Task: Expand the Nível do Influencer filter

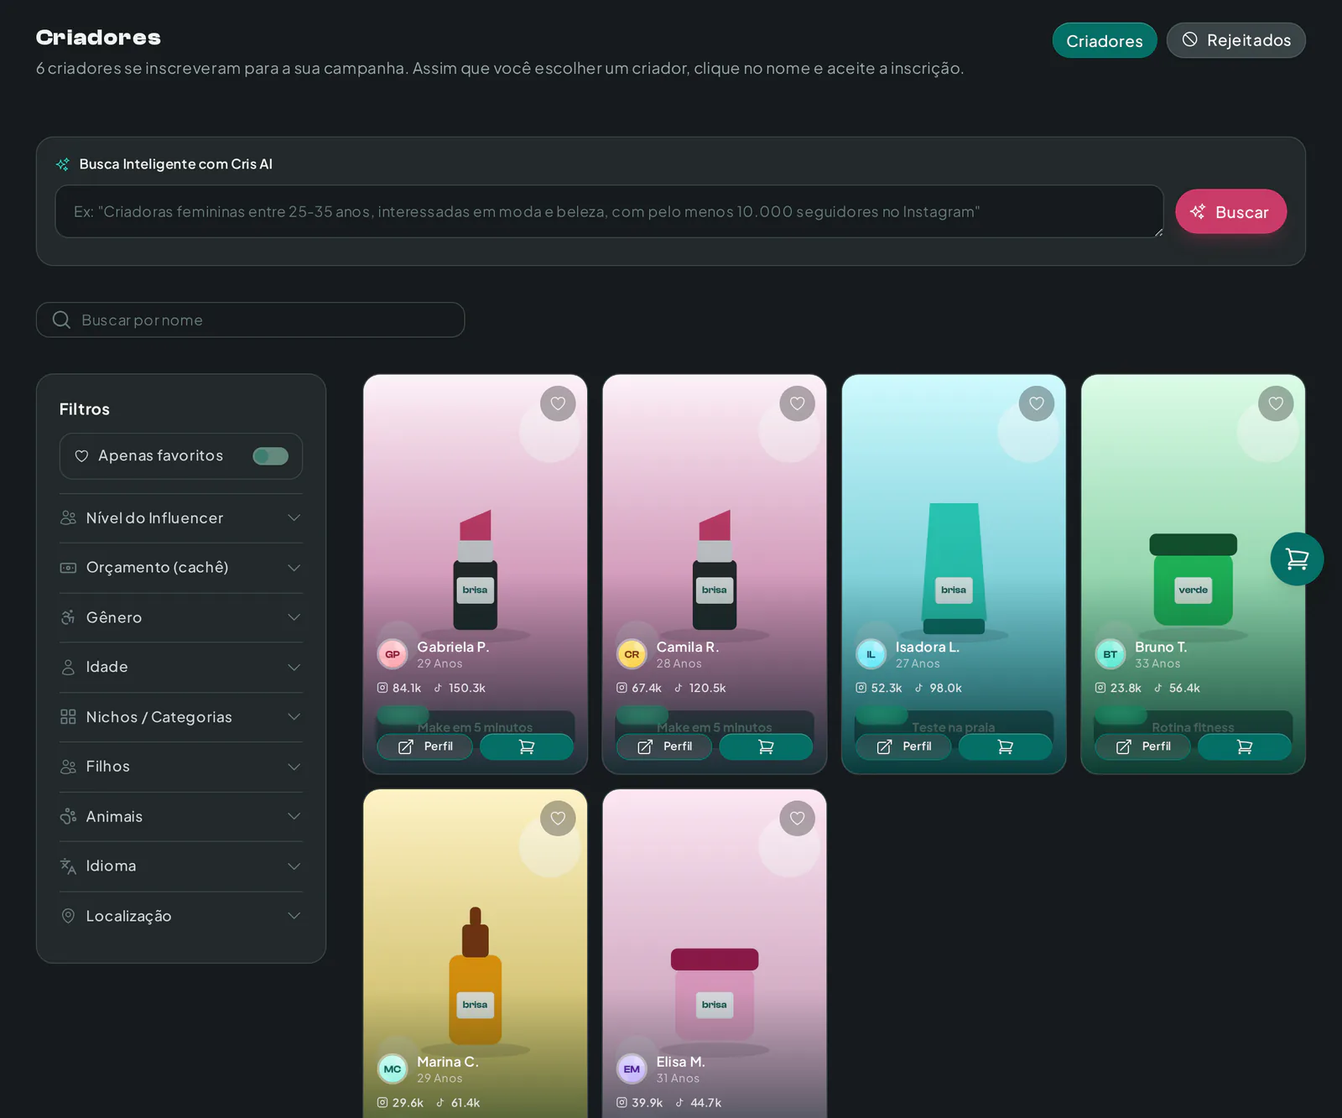Action: (181, 518)
